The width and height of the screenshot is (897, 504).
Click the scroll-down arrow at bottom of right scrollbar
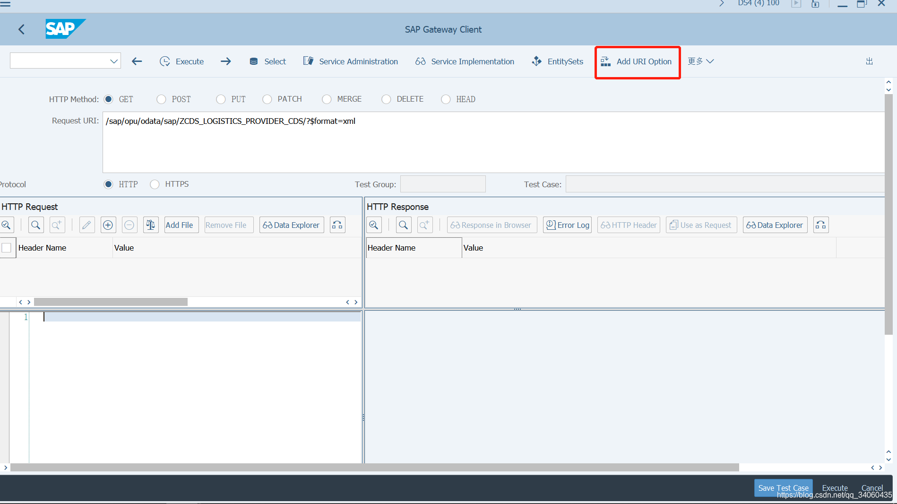tap(888, 459)
